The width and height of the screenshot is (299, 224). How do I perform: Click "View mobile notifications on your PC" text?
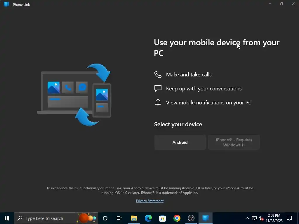209,103
